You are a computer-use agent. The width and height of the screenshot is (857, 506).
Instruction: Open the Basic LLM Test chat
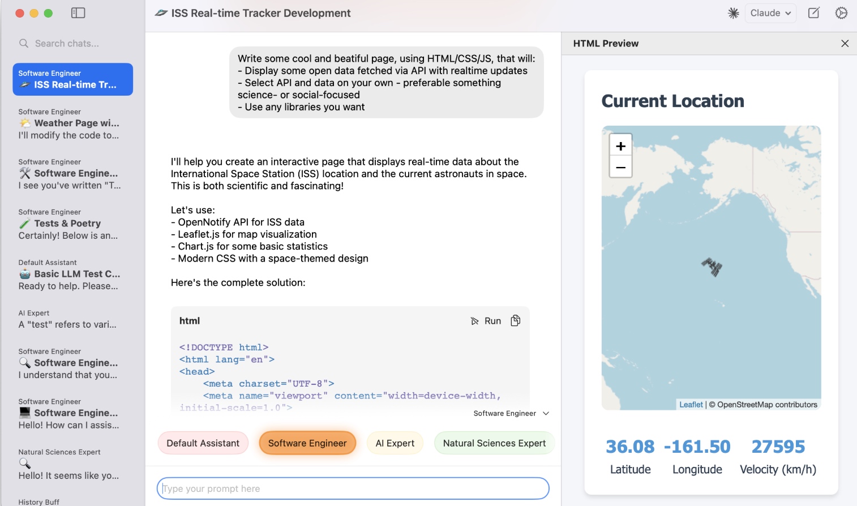(x=72, y=275)
